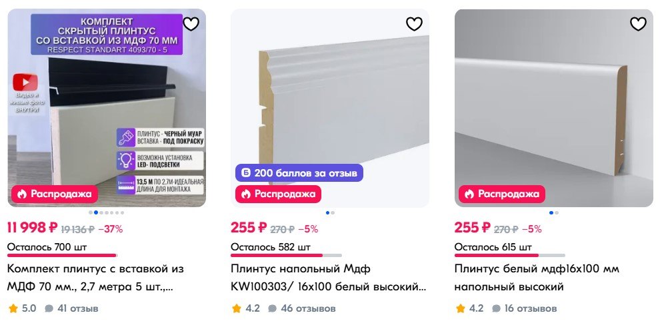Favorite the KW100303 plinth with heart icon
Screen dimensions: 660x321
tap(414, 24)
